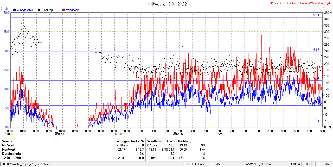Click the moonset icon next to 03:32
The width and height of the screenshot is (333, 167).
56,134
